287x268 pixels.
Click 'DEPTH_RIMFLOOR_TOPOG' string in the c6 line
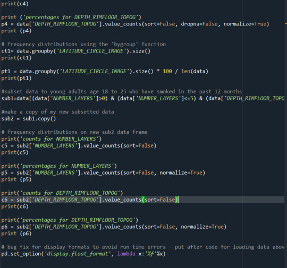point(65,200)
